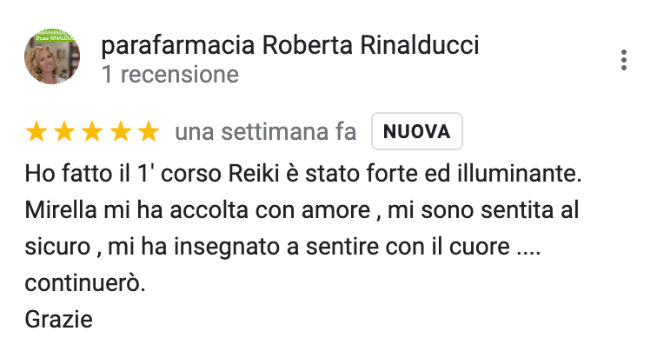Open the three-dot review options menu
Image resolution: width=657 pixels, height=351 pixels.
pyautogui.click(x=624, y=60)
